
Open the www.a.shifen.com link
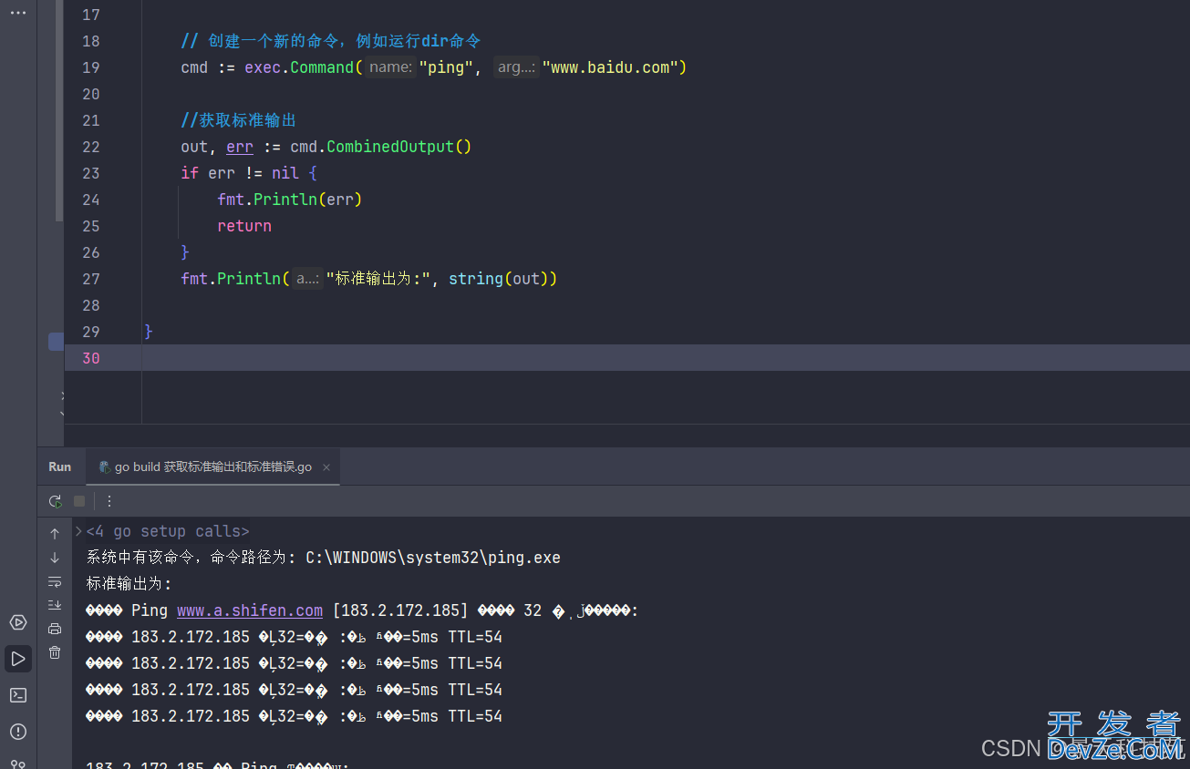[x=250, y=610]
